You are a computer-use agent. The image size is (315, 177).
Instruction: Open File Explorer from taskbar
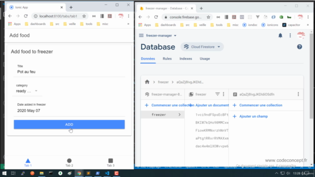coord(41,173)
